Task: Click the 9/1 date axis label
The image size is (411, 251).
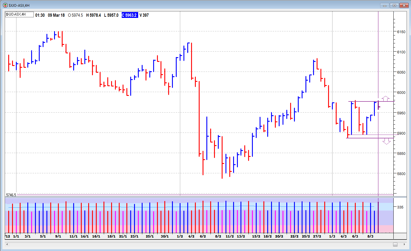Action: pos(58,236)
